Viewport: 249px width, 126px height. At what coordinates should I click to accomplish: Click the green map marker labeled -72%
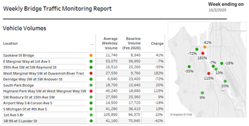click(197, 49)
